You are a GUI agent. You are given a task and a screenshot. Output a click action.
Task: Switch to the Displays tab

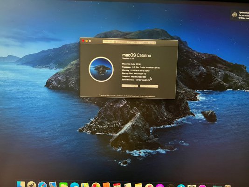coord(119,42)
